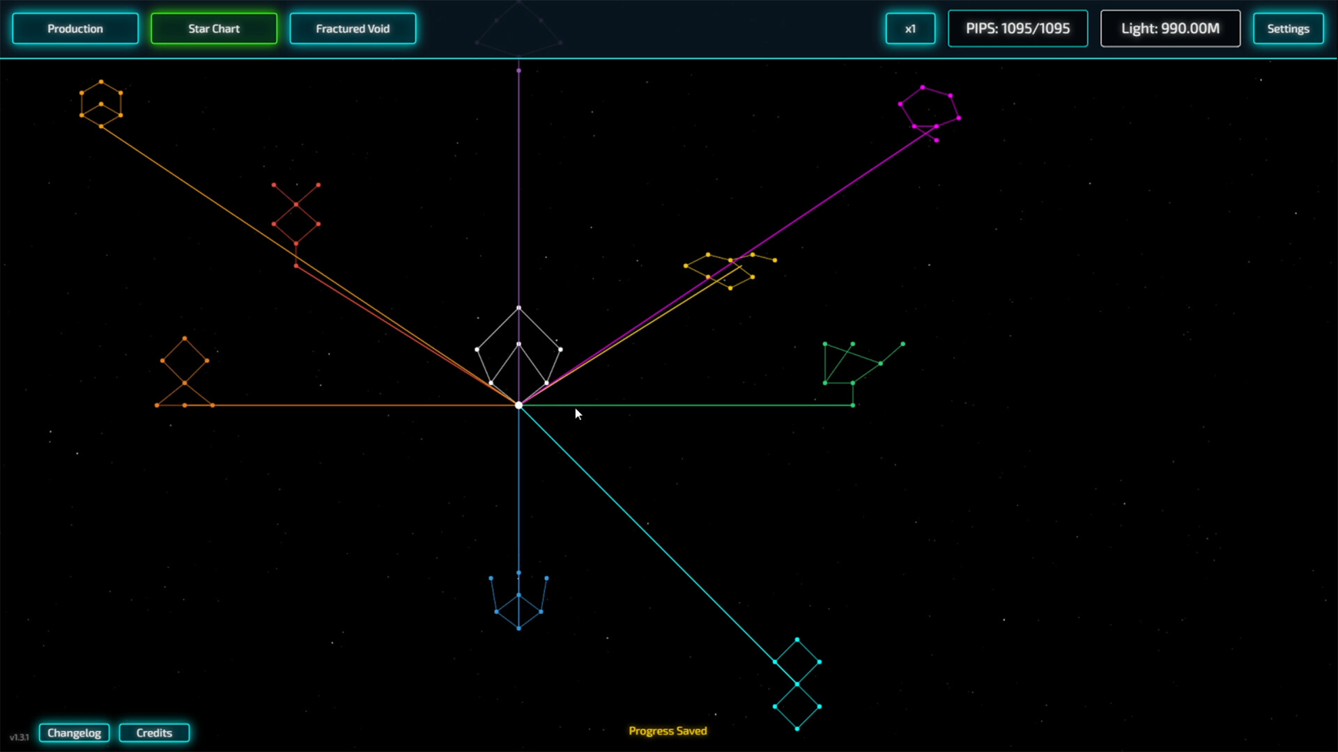Screen dimensions: 1338x752
Task: Open the Fractured Void tab
Action: click(353, 29)
